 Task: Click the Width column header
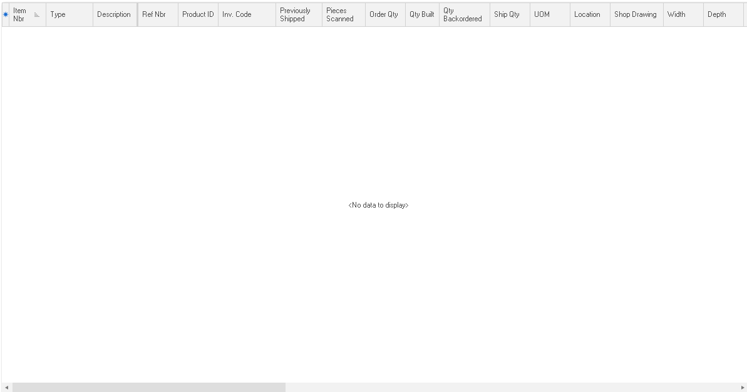pyautogui.click(x=683, y=14)
